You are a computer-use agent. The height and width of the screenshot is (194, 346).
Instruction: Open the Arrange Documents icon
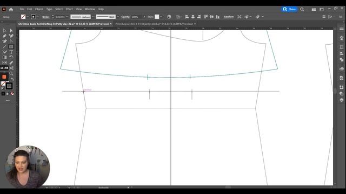coord(314,10)
